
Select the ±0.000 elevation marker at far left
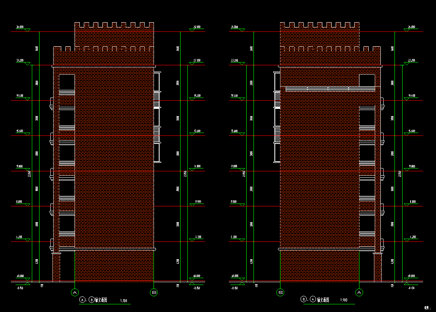point(20,277)
